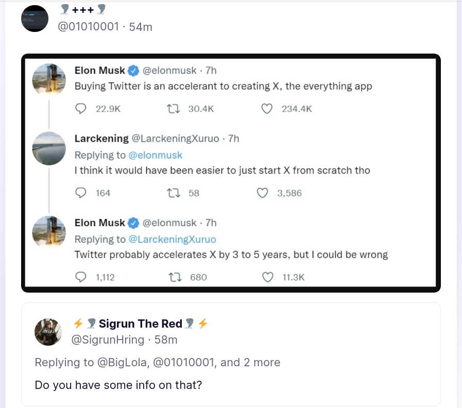Screen dimensions: 462x408
Task: Open Sigrun The Red's profile avatar
Action: pos(48,331)
